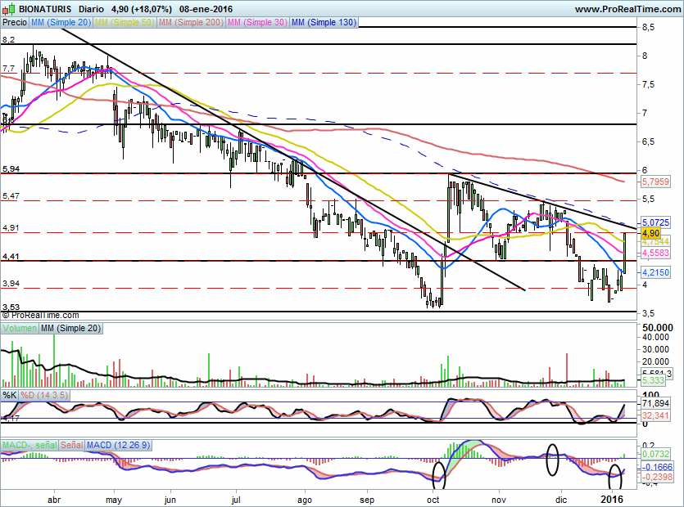Click the 5,0725 moving average value tag
684x507 pixels.
coord(655,222)
